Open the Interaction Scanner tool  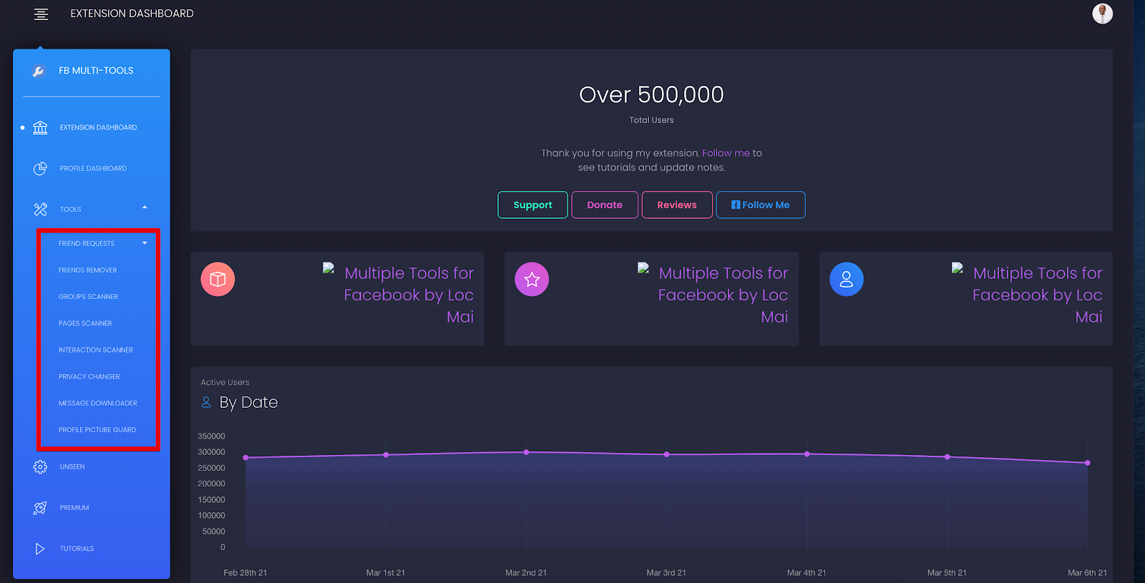click(96, 351)
